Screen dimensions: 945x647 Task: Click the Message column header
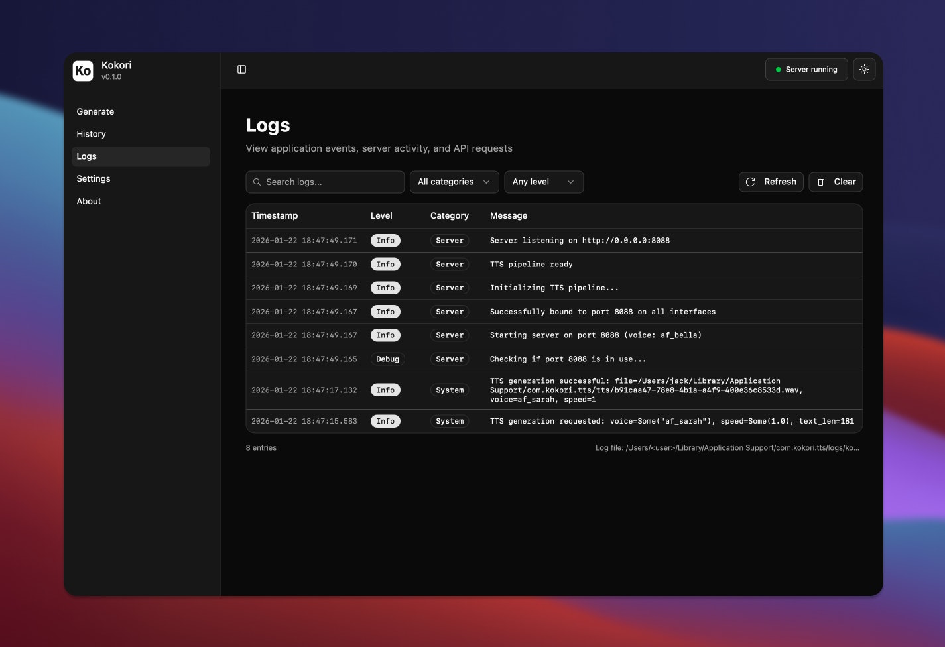[509, 216]
